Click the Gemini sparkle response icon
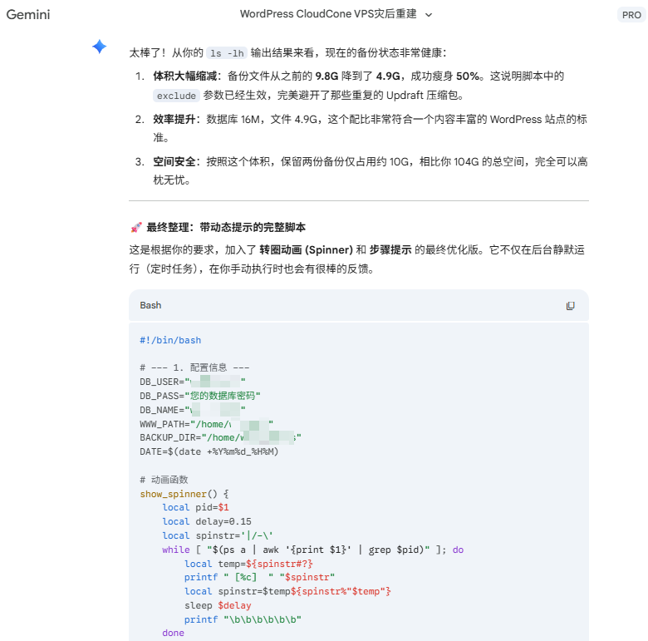648x641 pixels. [100, 47]
